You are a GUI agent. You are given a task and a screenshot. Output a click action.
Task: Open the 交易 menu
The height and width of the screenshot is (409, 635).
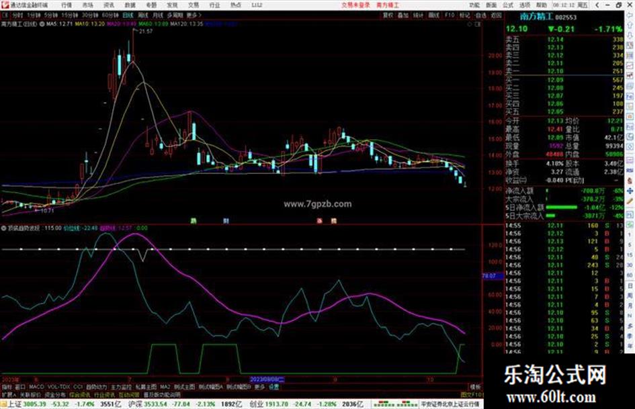pos(193,5)
